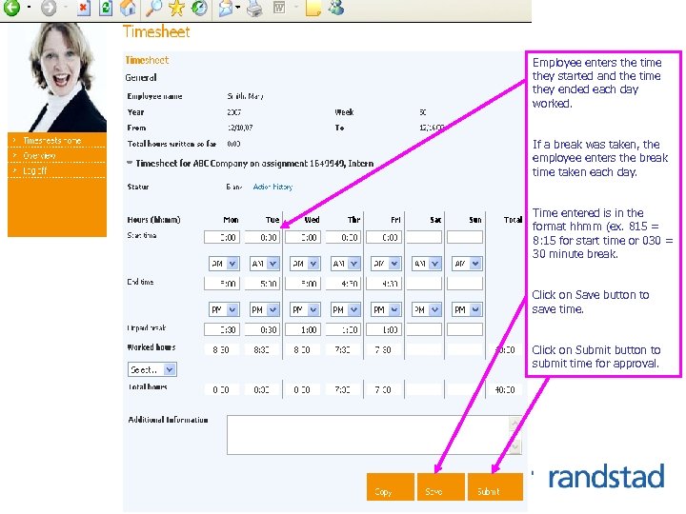
Task: Open Saturday end time AM/PM dropdown
Action: [426, 309]
